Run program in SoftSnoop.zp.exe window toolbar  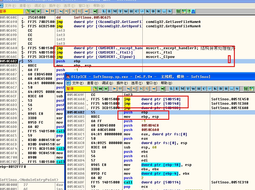pos(115,89)
